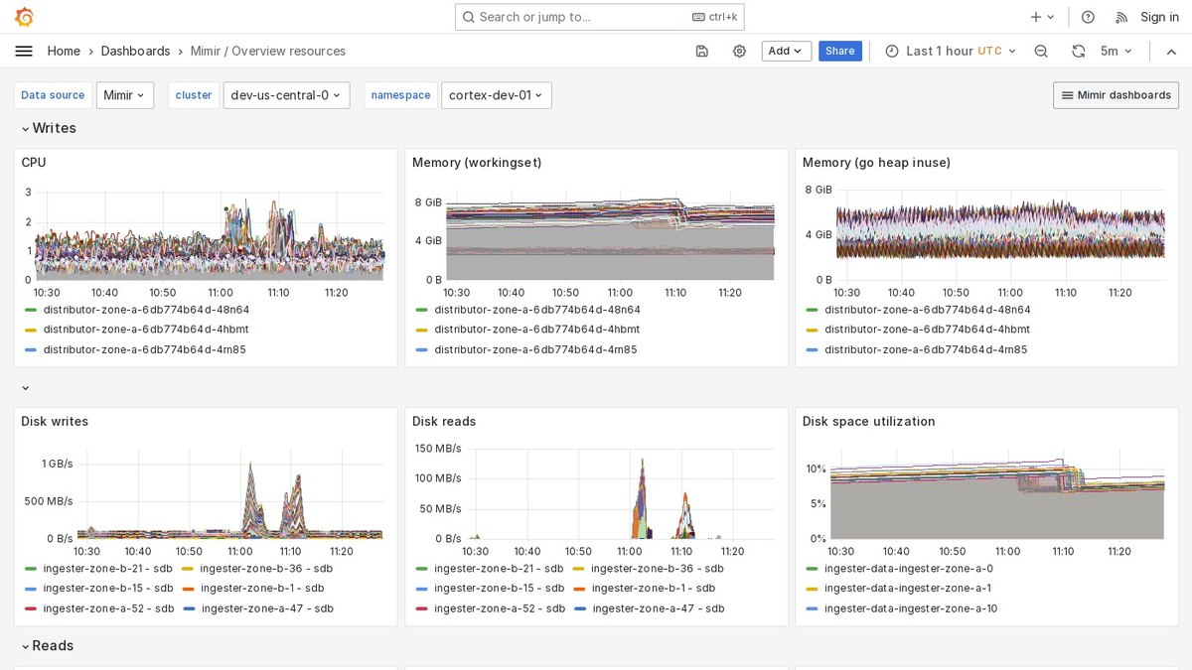Open the news RSS feed icon

click(1121, 17)
